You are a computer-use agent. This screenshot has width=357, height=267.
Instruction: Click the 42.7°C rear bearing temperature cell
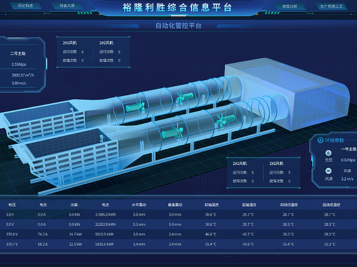tap(248, 234)
